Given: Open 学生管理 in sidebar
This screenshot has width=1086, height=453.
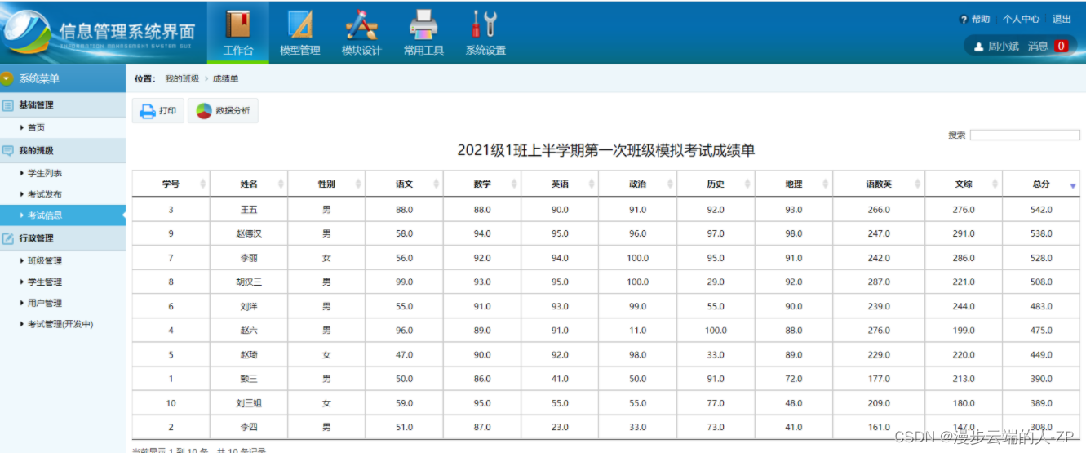Looking at the screenshot, I should coord(45,282).
